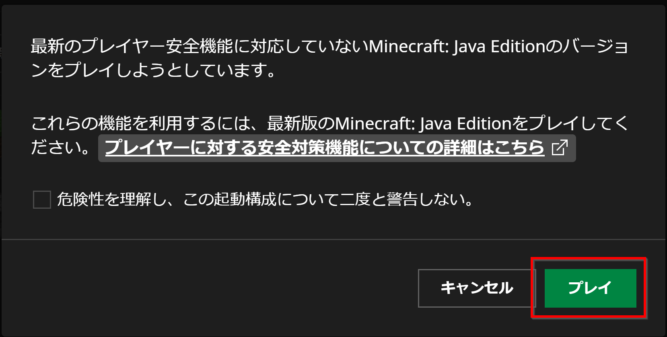The width and height of the screenshot is (667, 337).
Task: Click the green プレイ button
Action: (x=590, y=288)
